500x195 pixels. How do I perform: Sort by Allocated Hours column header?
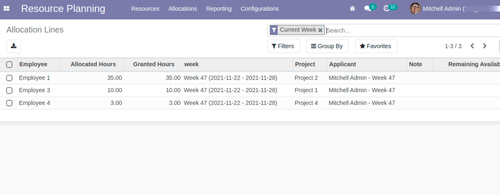[x=93, y=64]
